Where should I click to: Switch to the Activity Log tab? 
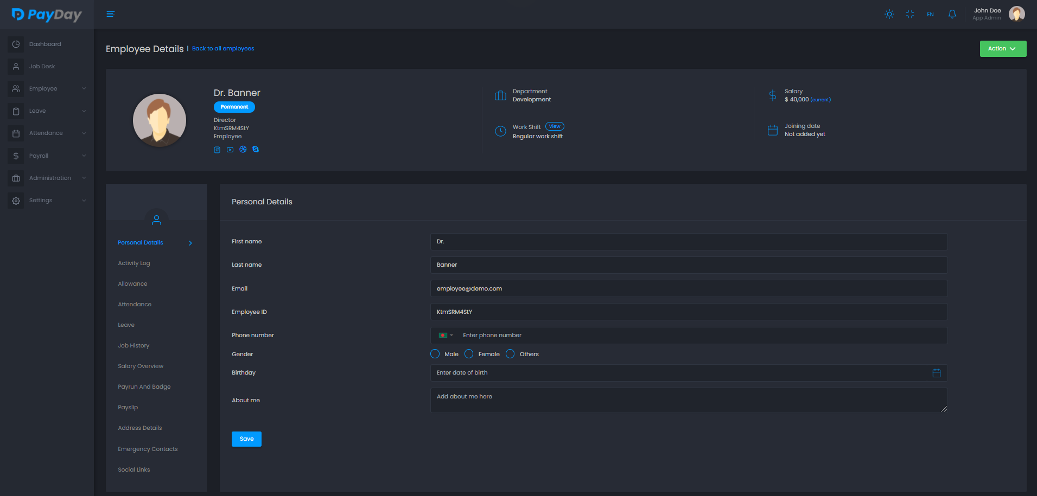pyautogui.click(x=134, y=263)
